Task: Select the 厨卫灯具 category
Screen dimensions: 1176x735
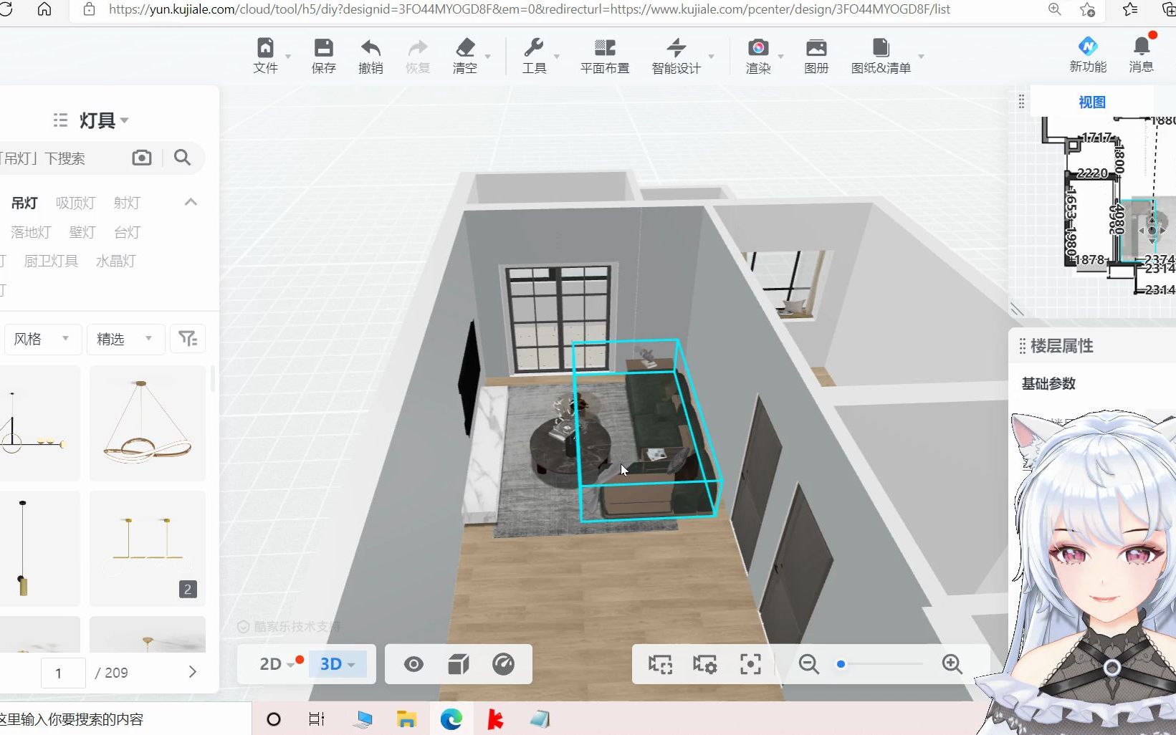Action: pyautogui.click(x=51, y=261)
